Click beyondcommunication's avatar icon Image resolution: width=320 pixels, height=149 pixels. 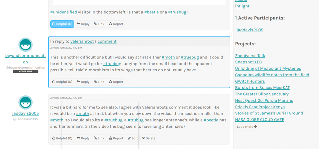point(25,45)
